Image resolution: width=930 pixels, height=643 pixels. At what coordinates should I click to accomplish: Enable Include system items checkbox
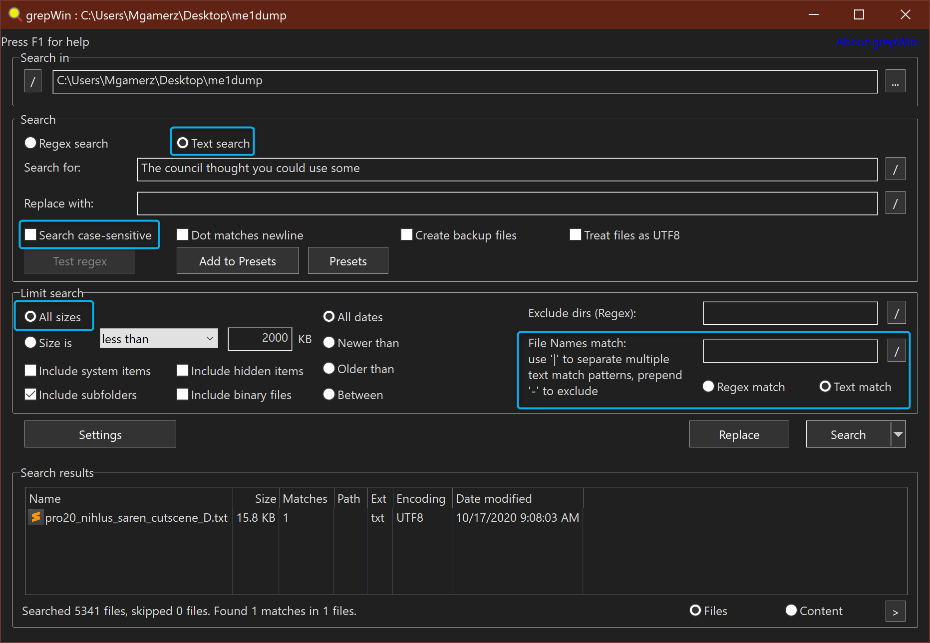pos(30,371)
